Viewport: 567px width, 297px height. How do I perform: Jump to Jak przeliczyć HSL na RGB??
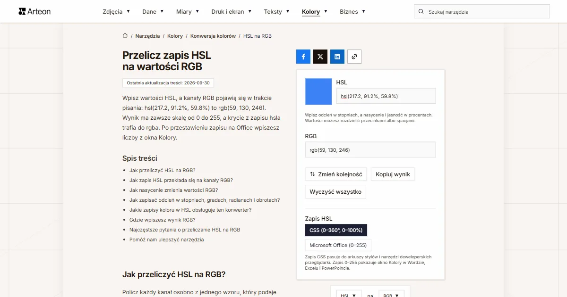[163, 170]
